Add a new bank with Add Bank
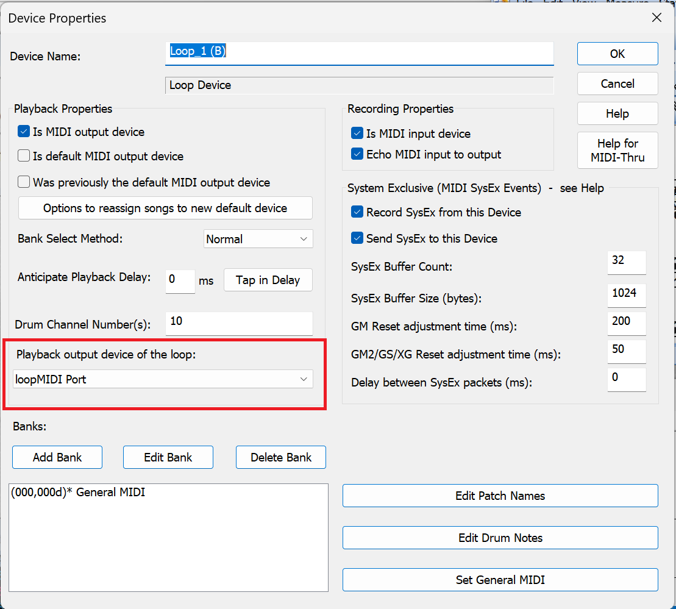This screenshot has height=609, width=676. click(x=57, y=457)
